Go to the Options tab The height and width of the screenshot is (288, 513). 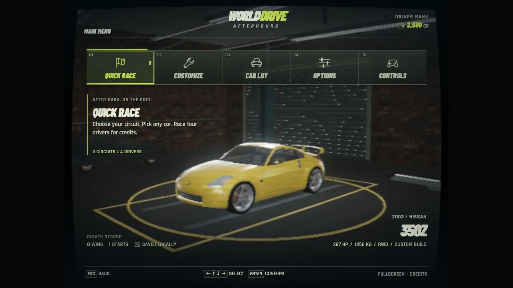[325, 68]
